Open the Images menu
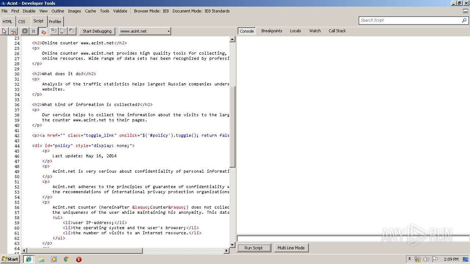Screen dimensions: 470x264 [74, 11]
